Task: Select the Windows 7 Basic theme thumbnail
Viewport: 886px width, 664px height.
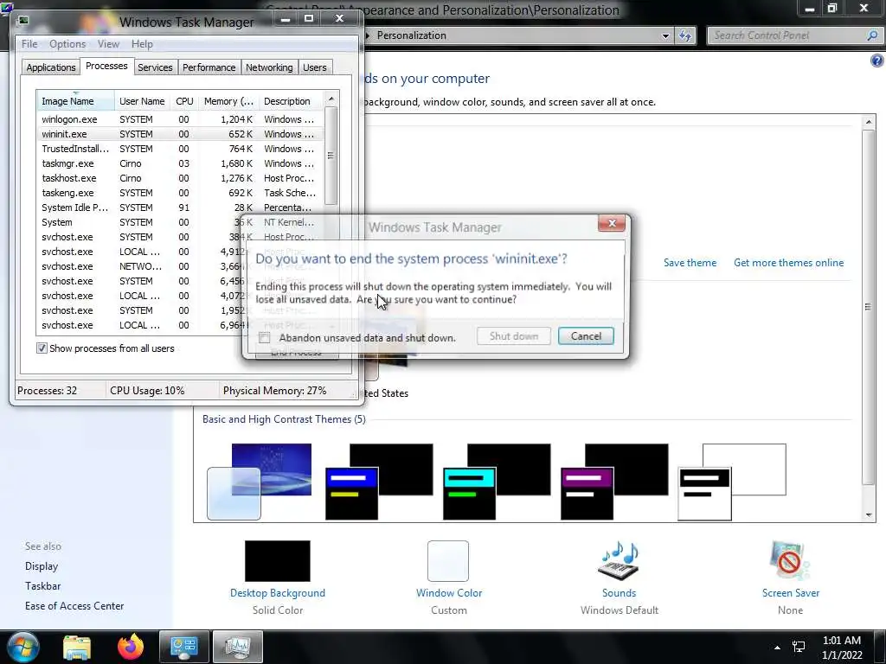Action: point(260,481)
